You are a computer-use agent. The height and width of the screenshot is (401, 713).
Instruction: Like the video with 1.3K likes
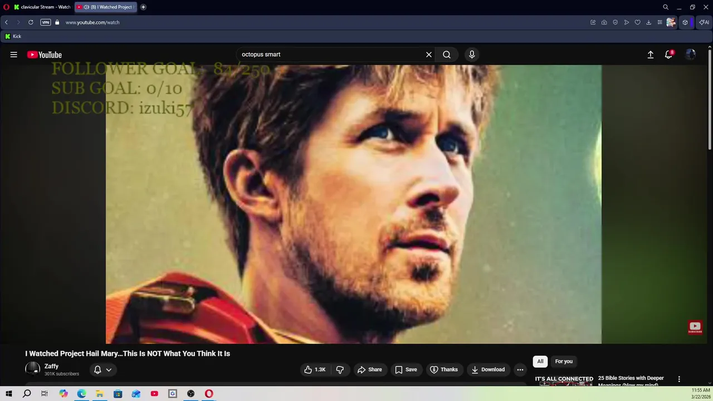[315, 369]
